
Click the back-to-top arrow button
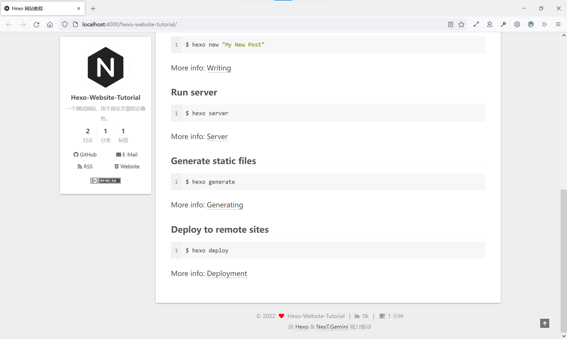click(544, 323)
